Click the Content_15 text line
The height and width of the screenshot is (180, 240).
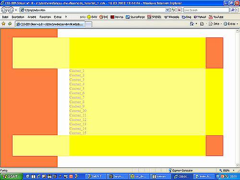pos(78,133)
